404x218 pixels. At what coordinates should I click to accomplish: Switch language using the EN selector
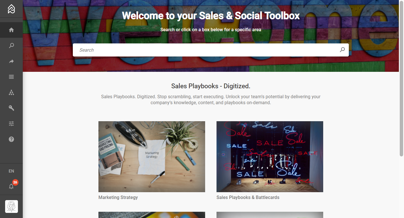pos(11,171)
